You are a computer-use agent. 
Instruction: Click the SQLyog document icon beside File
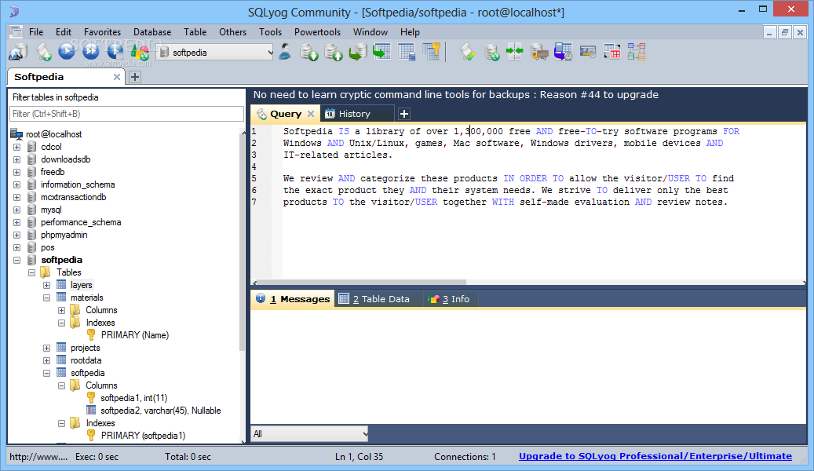[16, 31]
